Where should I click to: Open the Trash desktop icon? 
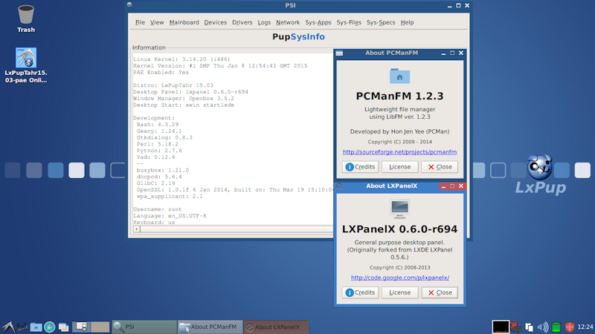[x=26, y=19]
